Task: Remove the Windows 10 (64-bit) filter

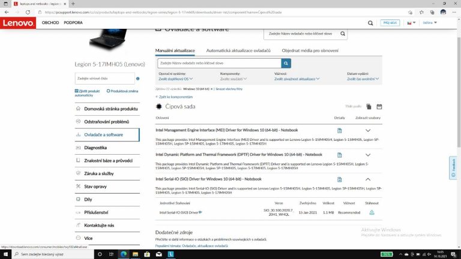Action: pyautogui.click(x=211, y=89)
